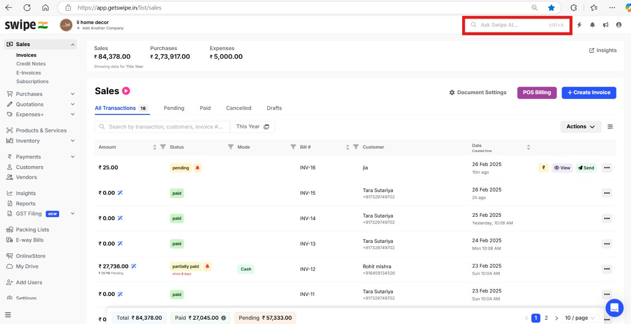Open the three-dot menu for INV-12
The height and width of the screenshot is (324, 631).
(607, 269)
